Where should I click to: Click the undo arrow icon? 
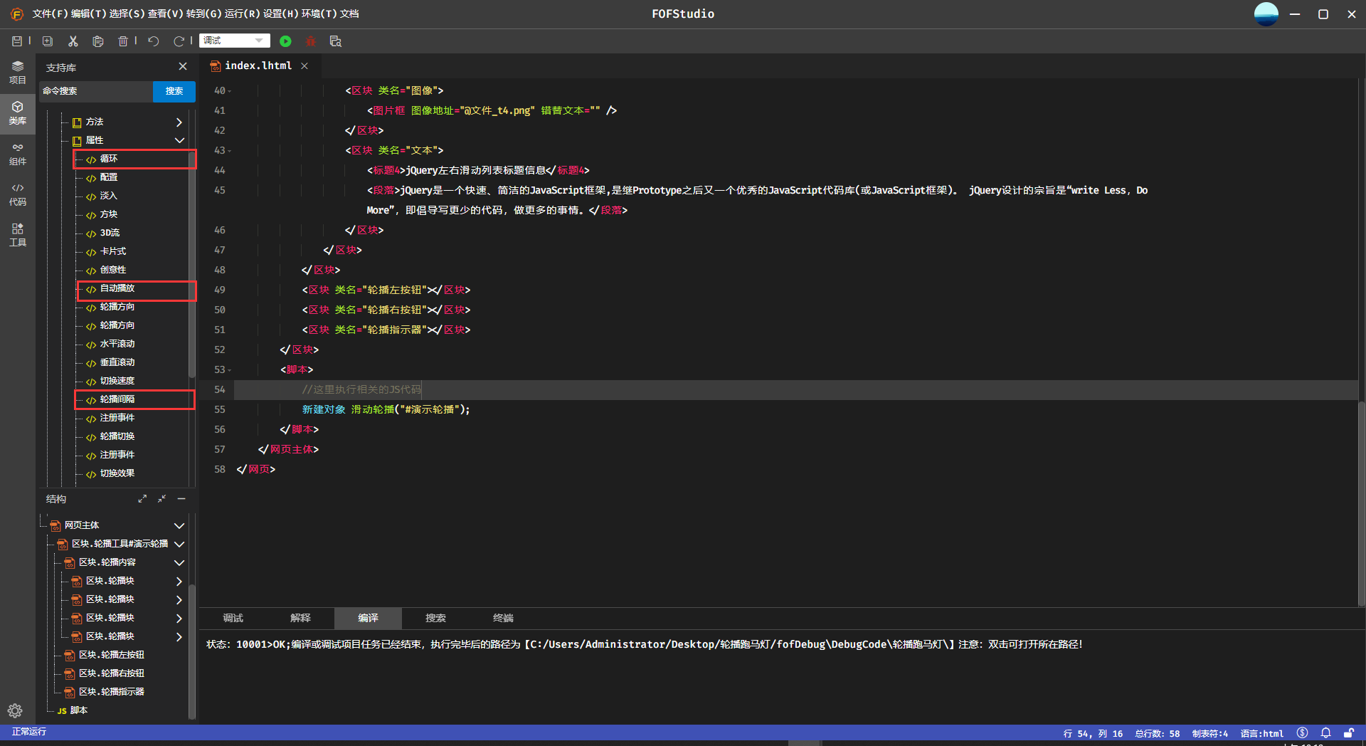[x=154, y=41]
